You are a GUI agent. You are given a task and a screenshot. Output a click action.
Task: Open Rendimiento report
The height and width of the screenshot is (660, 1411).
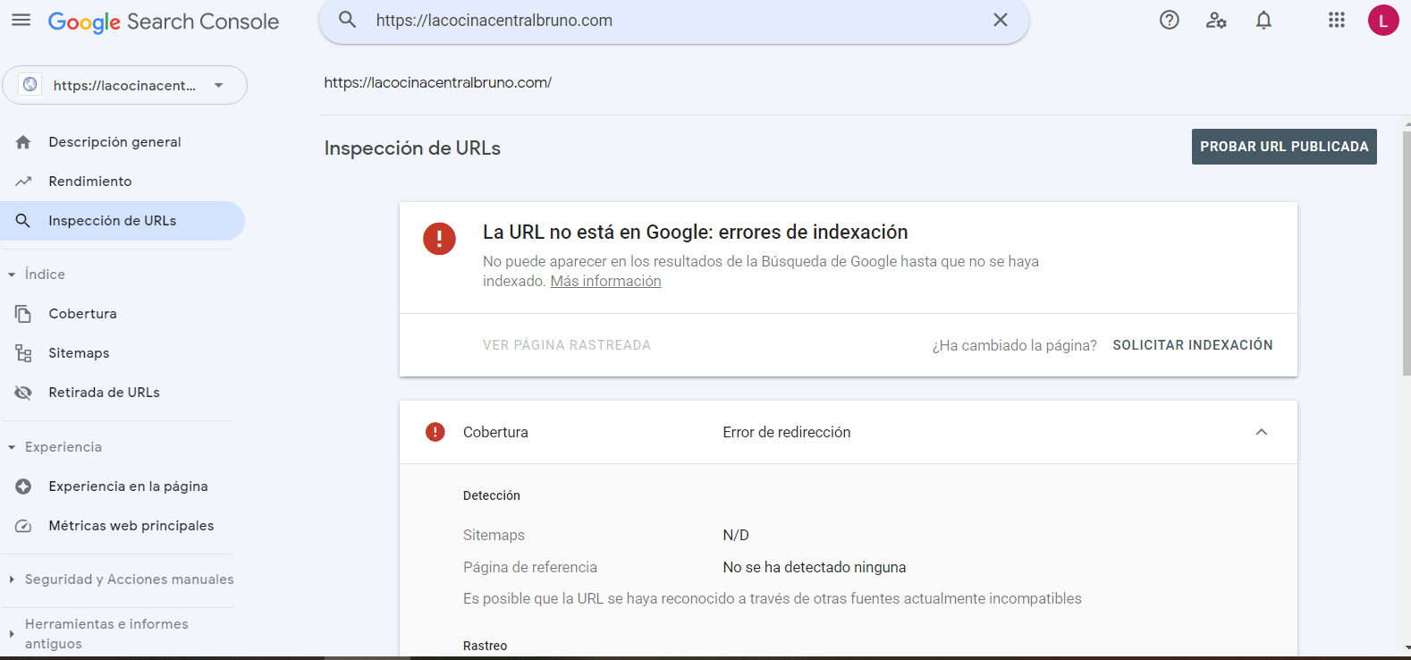123,182
